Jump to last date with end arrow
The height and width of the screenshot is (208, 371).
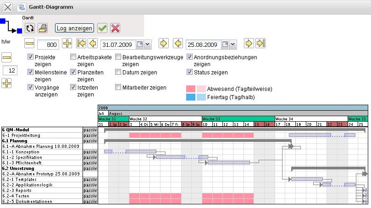260,44
